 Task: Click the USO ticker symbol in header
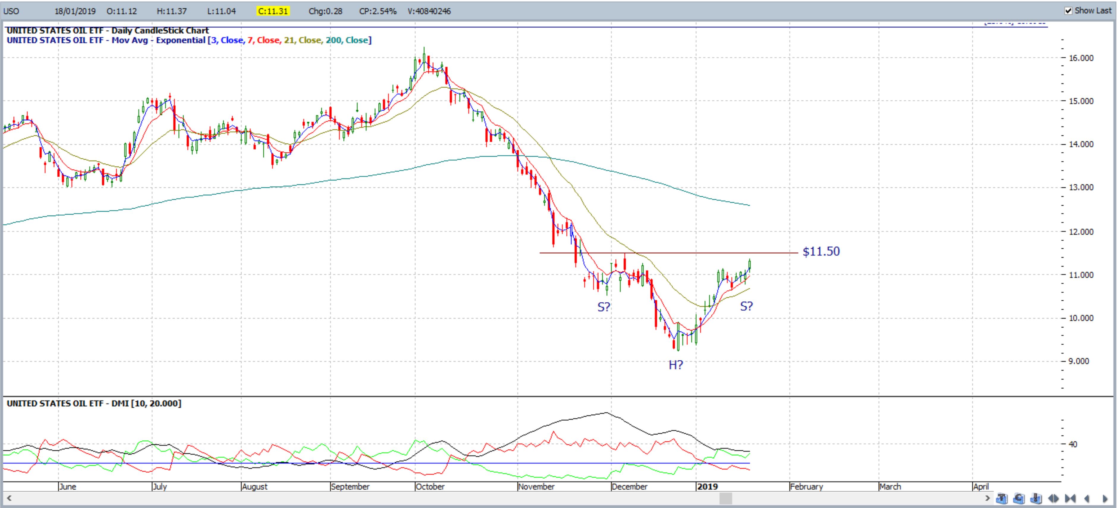11,11
